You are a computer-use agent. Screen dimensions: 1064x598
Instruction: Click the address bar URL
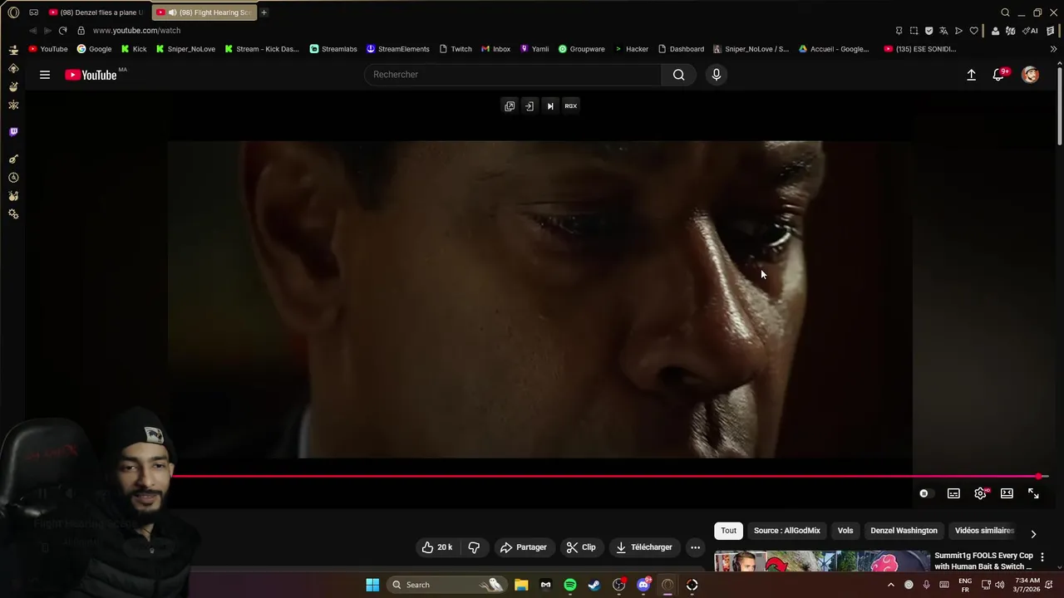(x=136, y=31)
